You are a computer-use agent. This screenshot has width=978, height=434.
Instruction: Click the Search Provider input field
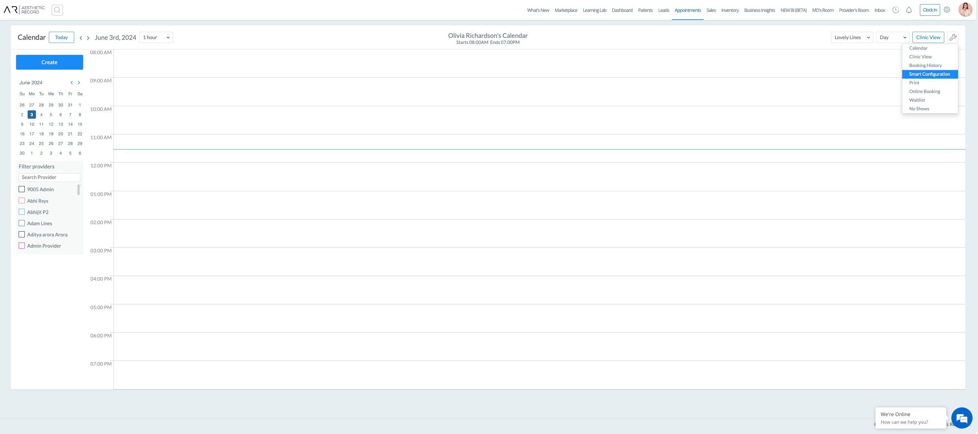pyautogui.click(x=49, y=177)
